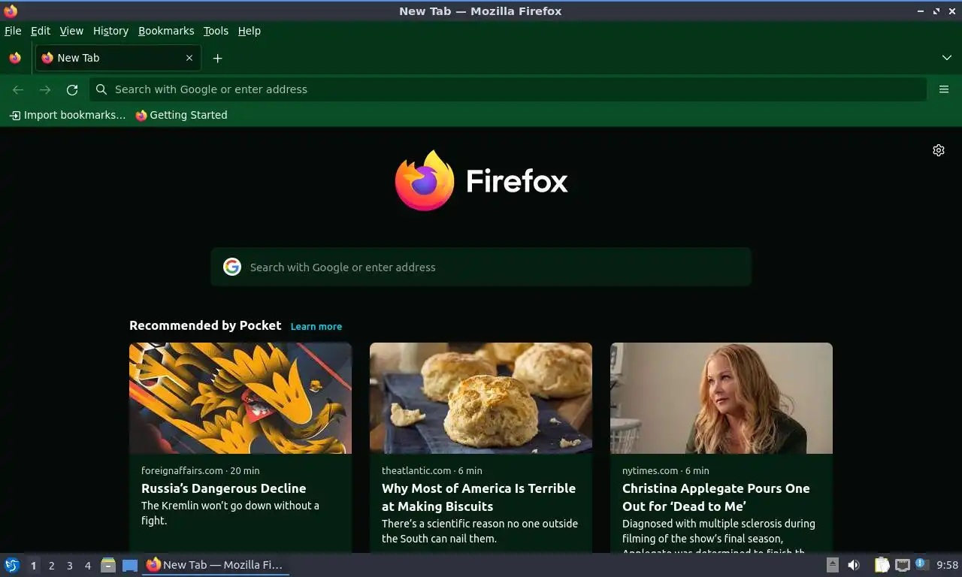Reload the current page
Screen dimensions: 962x577
[x=72, y=89]
